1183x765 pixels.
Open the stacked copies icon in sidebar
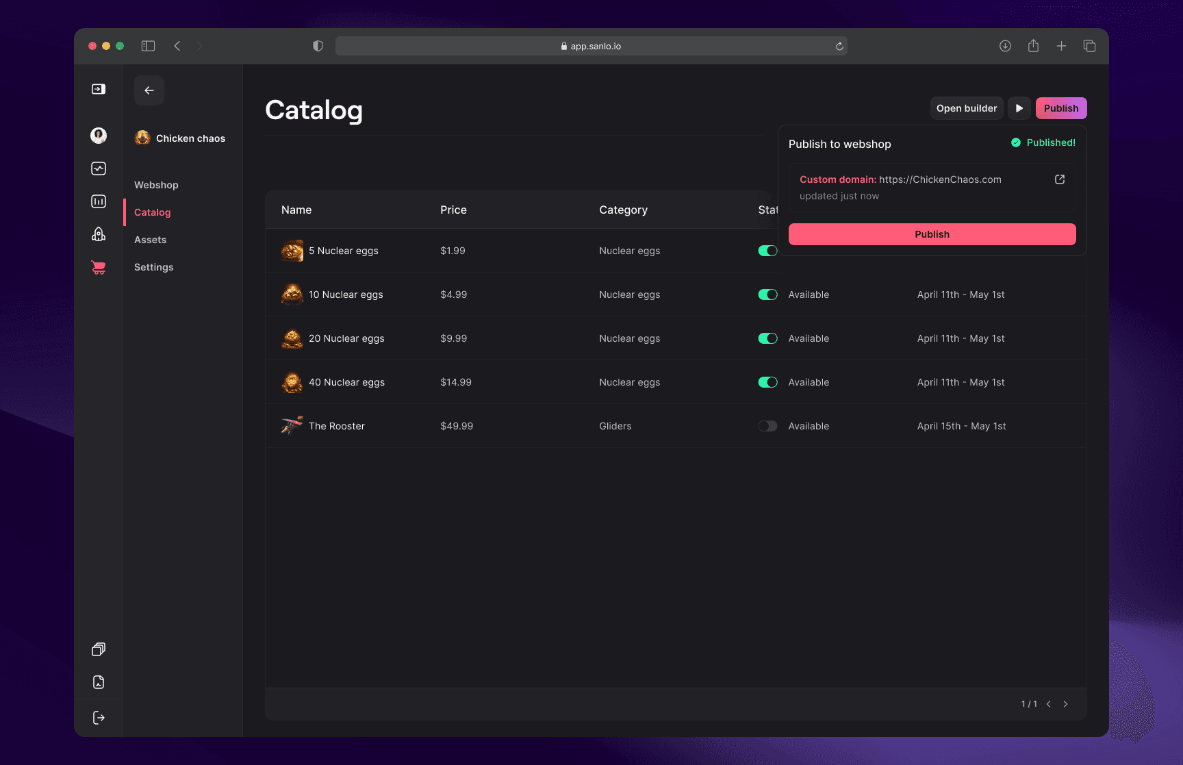tap(99, 649)
